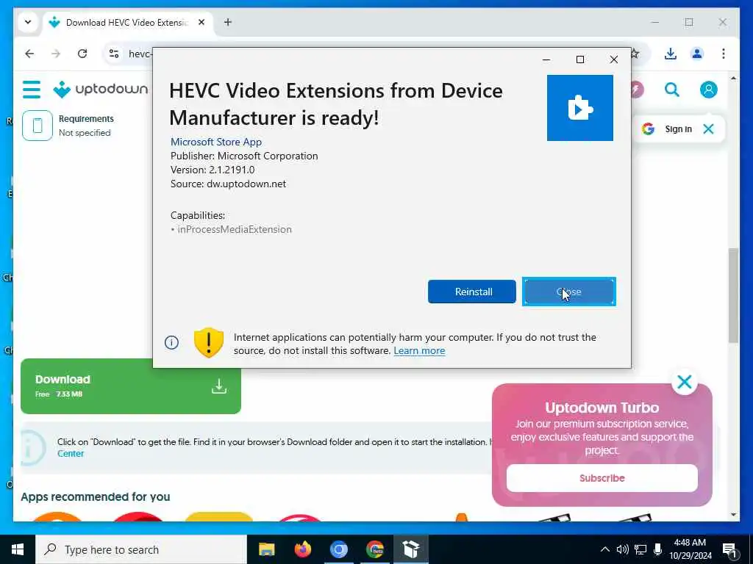Launch Firefox from taskbar
Screen dimensions: 753x564
point(302,549)
